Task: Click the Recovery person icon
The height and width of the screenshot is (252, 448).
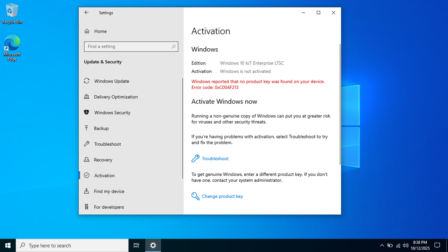Action: point(87,160)
